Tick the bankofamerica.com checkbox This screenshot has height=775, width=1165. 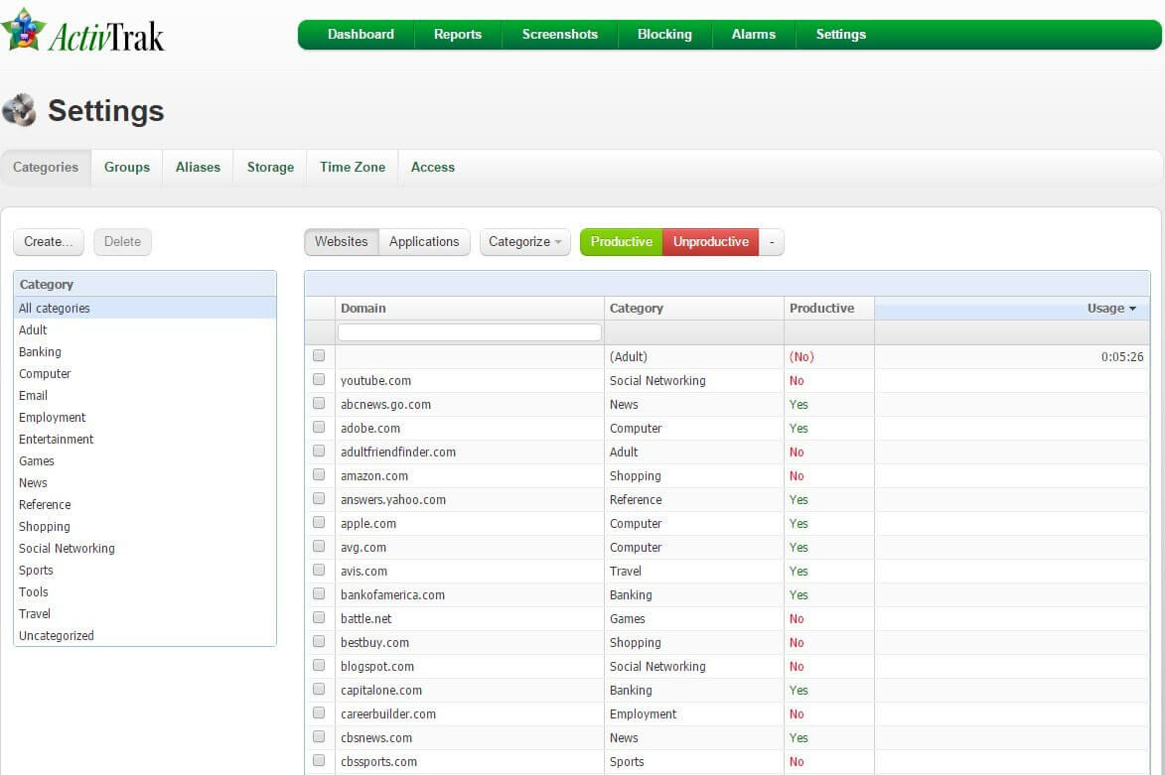(319, 593)
